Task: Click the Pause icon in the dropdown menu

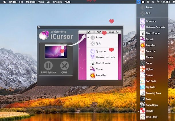Action: pyautogui.click(x=143, y=7)
